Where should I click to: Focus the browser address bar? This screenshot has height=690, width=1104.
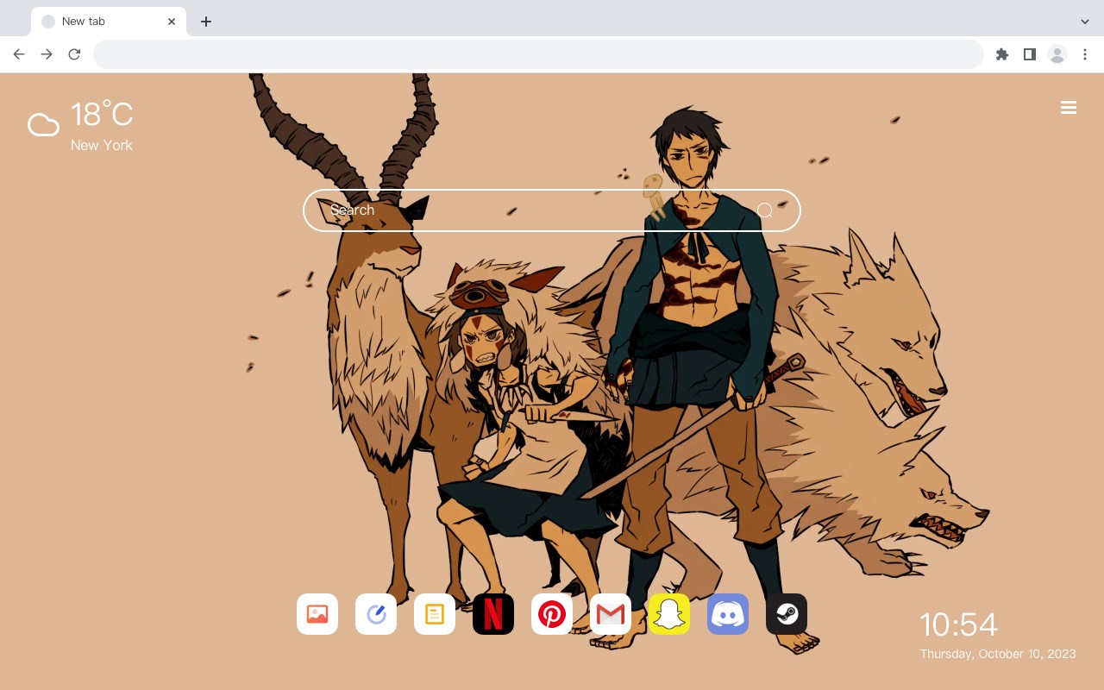(x=538, y=54)
